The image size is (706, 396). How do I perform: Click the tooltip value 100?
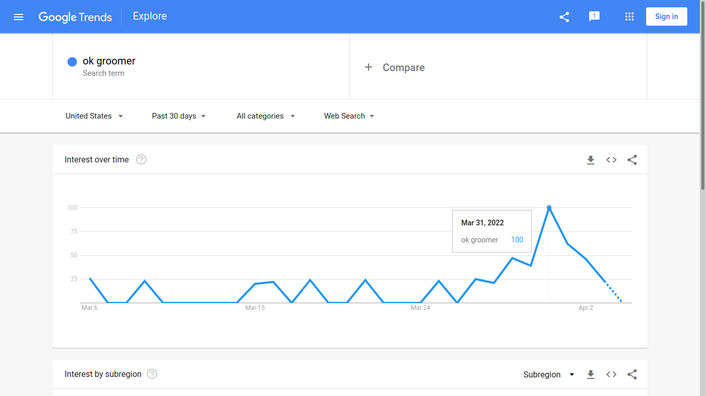[517, 240]
